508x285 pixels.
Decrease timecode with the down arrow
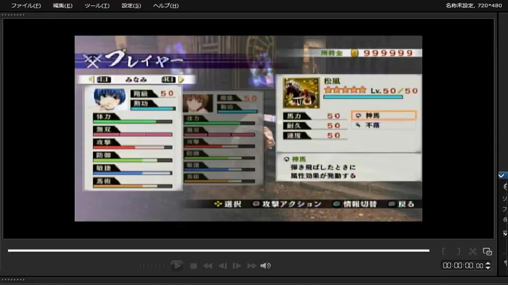tap(488, 268)
